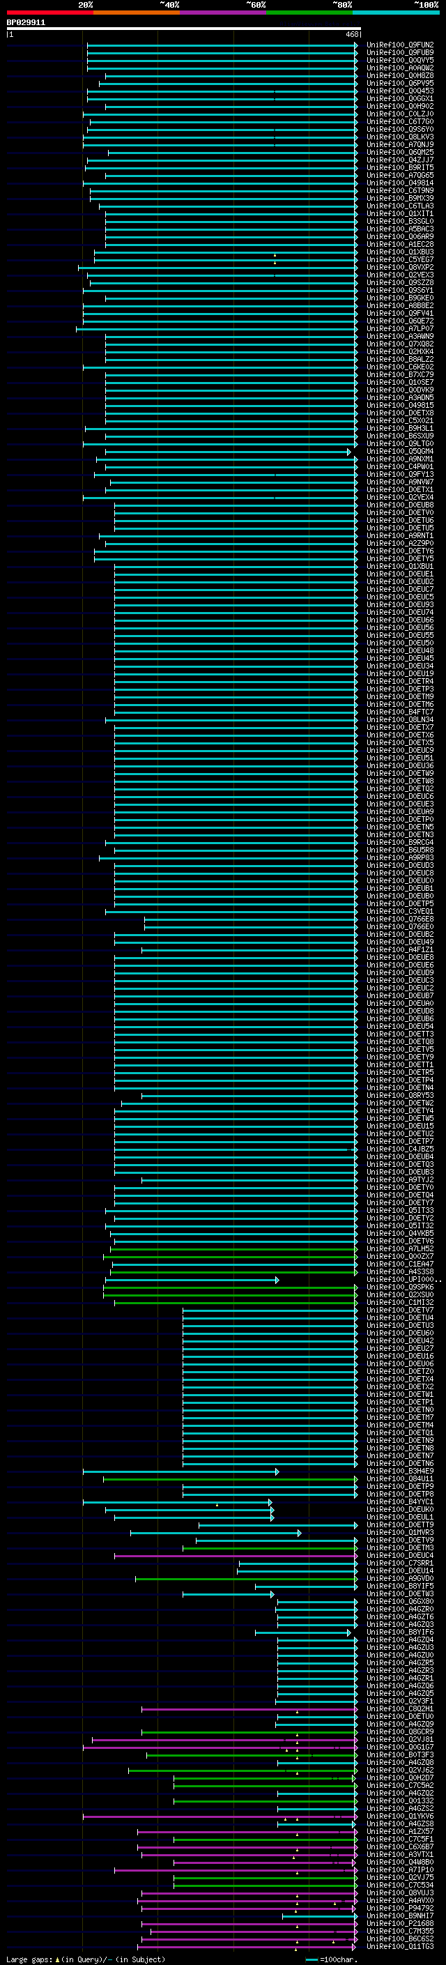Open hit UniRef100_P21688
The width and height of the screenshot is (446, 1965).
pyautogui.click(x=400, y=1923)
